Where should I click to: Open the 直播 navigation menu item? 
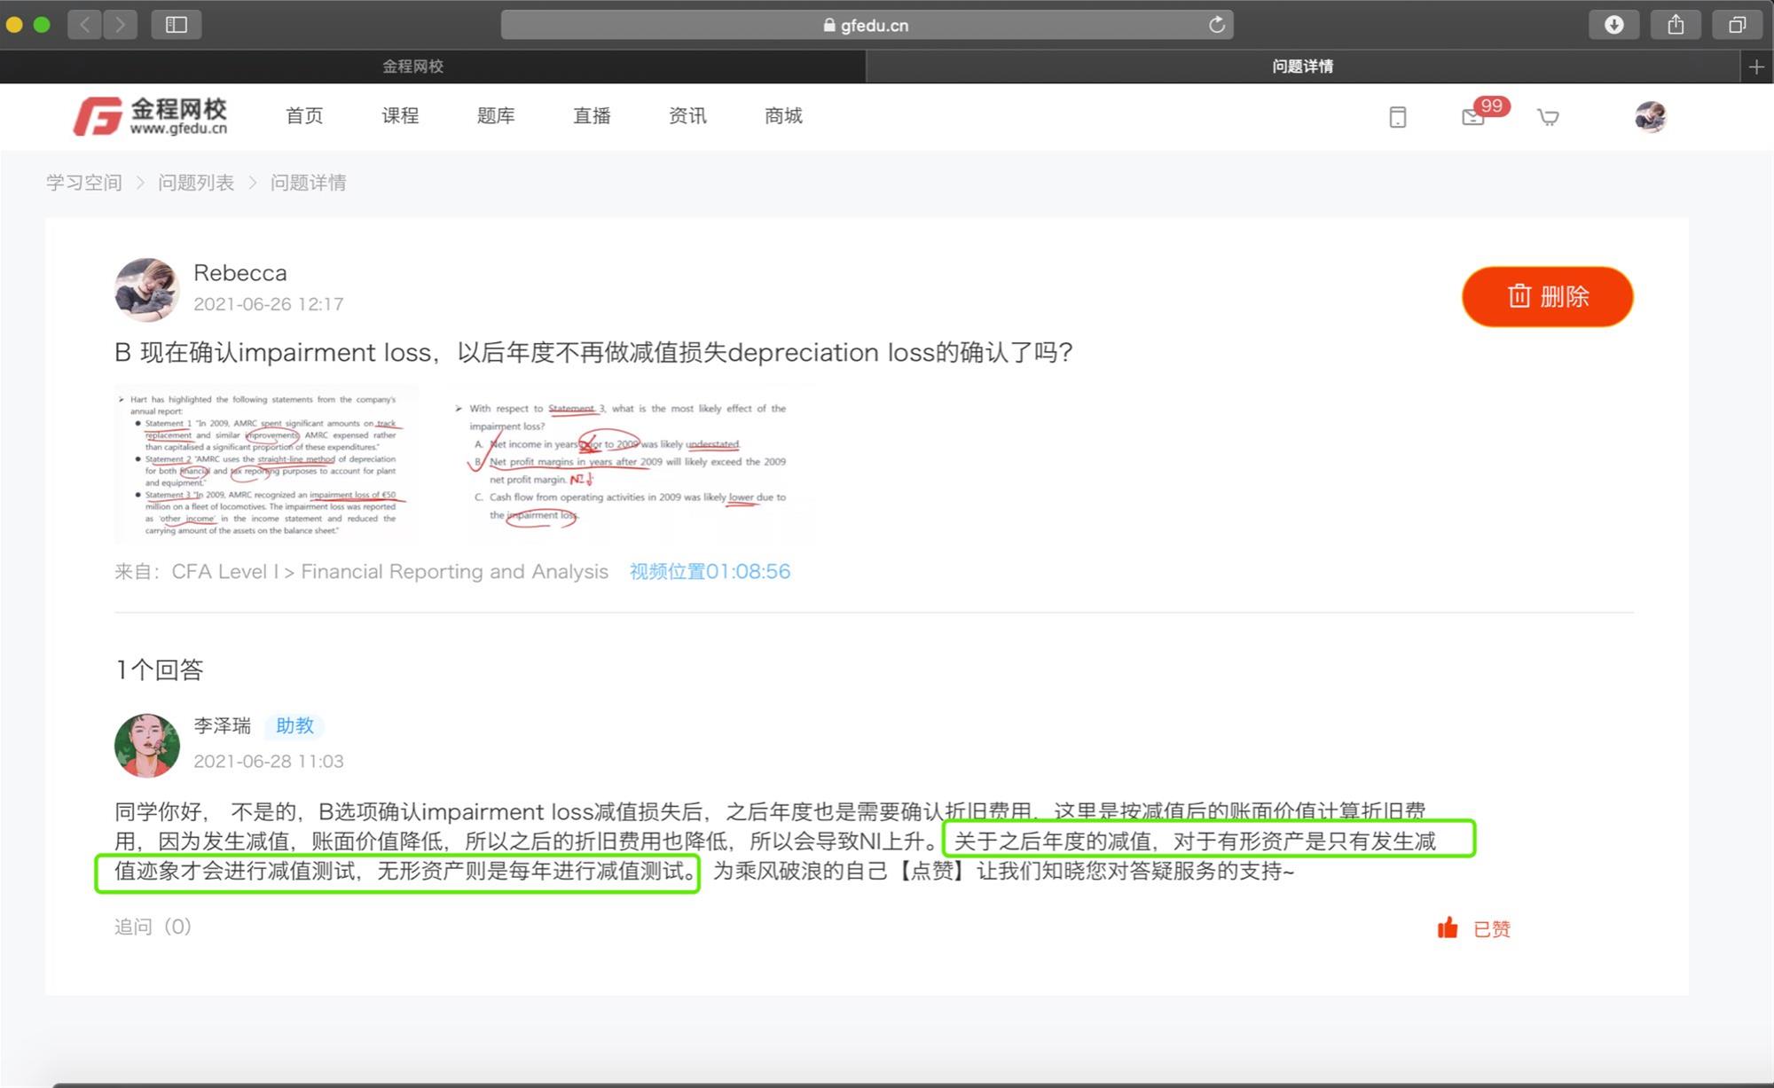pyautogui.click(x=592, y=116)
